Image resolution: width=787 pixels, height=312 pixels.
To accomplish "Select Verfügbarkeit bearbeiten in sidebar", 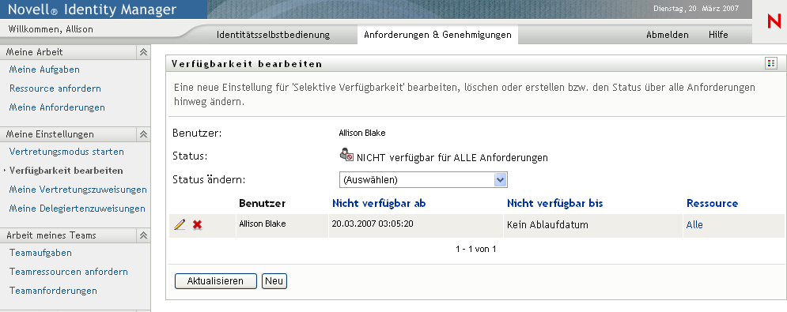I will point(66,171).
